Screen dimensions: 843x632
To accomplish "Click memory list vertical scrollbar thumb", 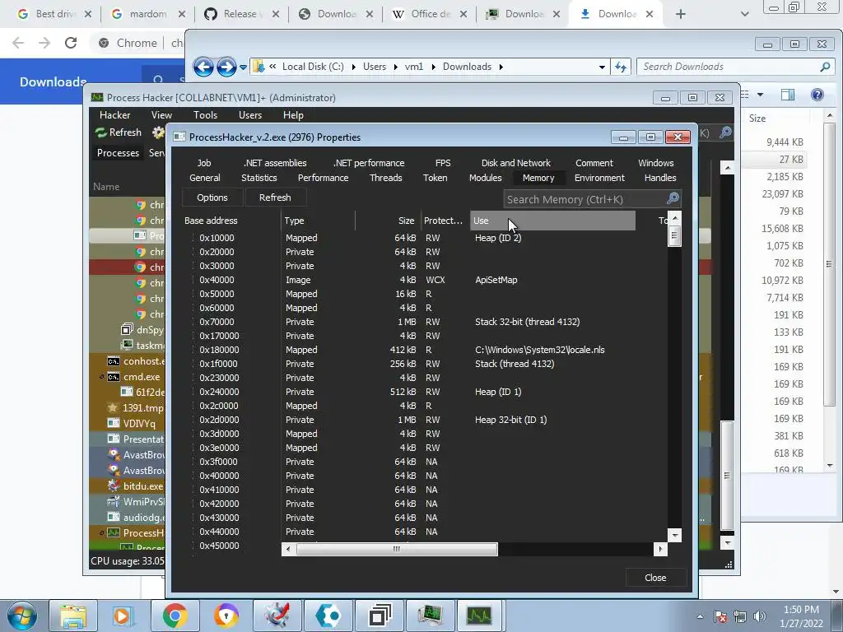I will (674, 235).
